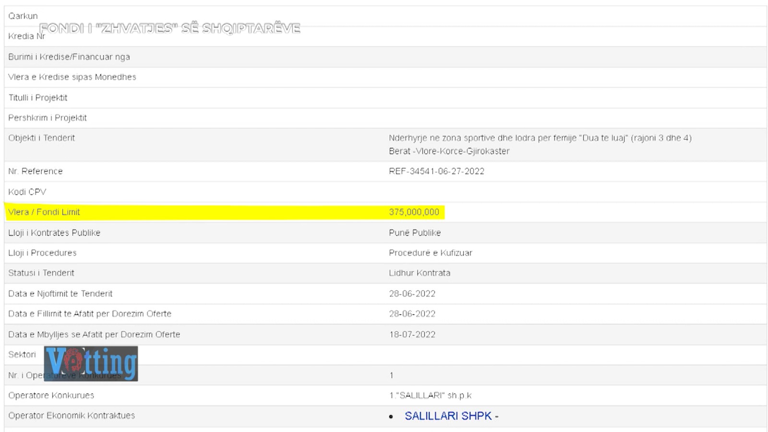Select the Kodi CPV row label
Viewport: 768px width, 432px height.
click(x=27, y=192)
